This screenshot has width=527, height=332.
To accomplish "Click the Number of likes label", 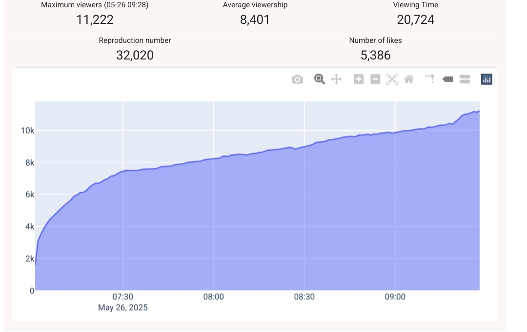I will pos(375,40).
